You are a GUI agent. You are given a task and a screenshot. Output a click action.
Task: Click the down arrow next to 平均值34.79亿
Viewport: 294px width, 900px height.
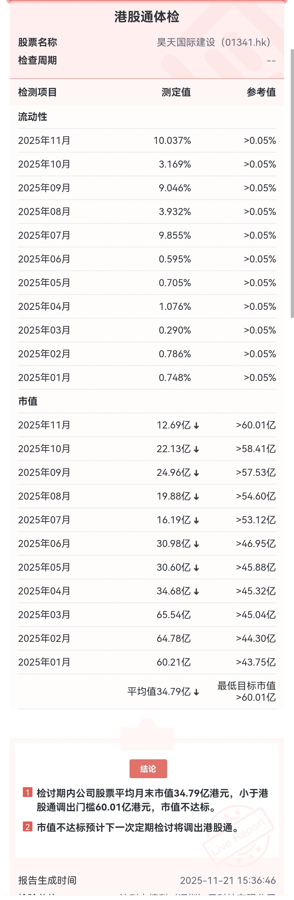196,692
